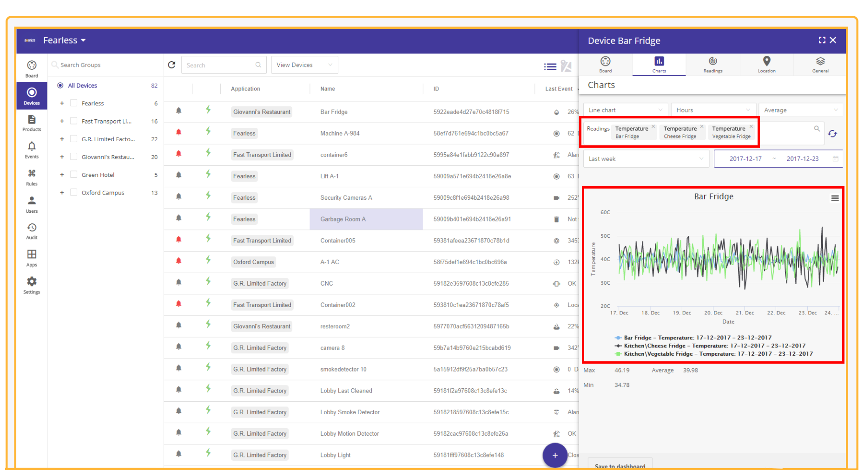The image size is (864, 470).
Task: Toggle Bar Fridge Temperature series in legend
Action: pyautogui.click(x=693, y=338)
